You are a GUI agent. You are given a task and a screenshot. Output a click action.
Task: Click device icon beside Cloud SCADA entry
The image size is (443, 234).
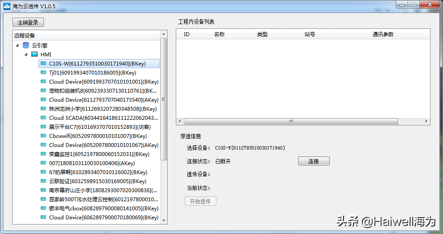click(x=43, y=118)
